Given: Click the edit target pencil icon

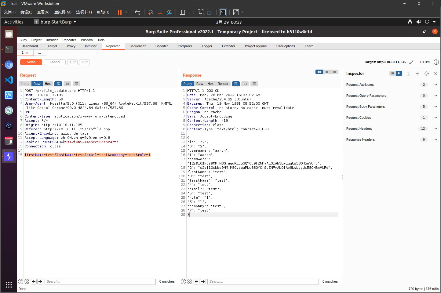Looking at the screenshot, I should point(411,62).
